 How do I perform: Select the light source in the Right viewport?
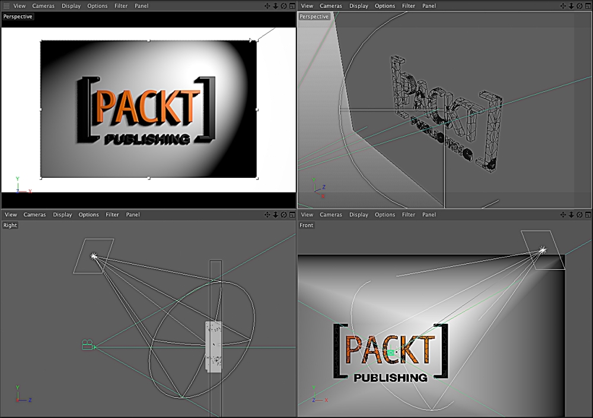pos(93,256)
